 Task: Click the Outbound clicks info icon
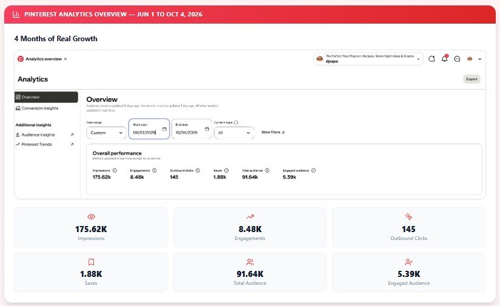(x=198, y=170)
